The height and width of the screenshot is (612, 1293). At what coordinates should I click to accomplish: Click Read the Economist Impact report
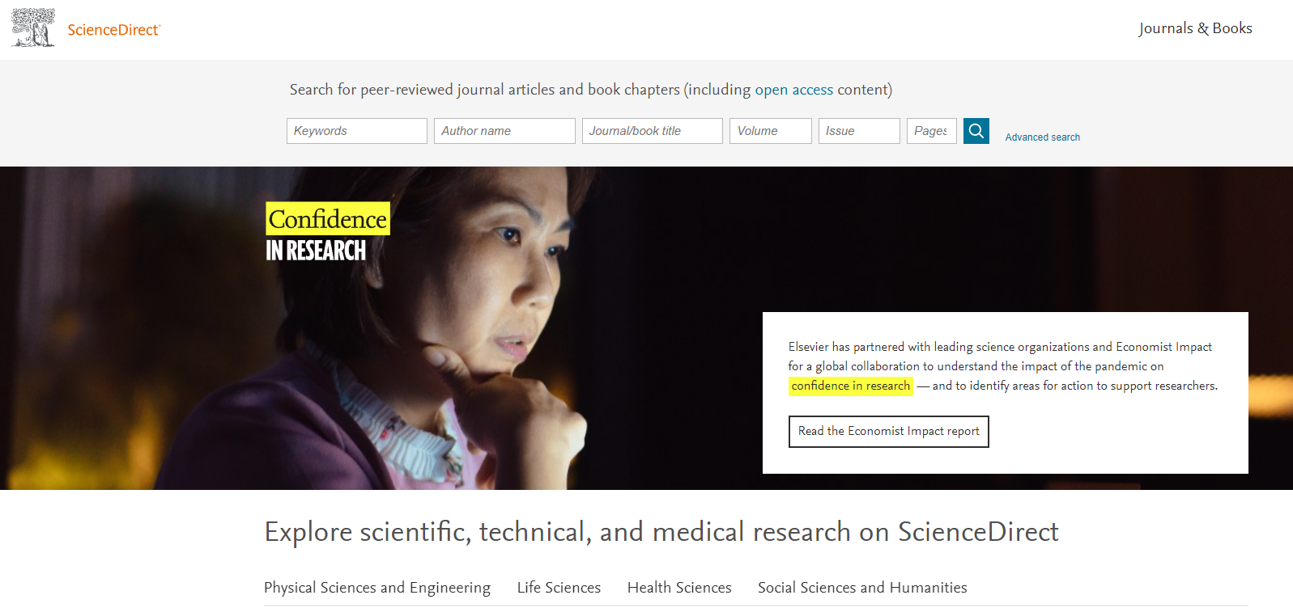click(889, 432)
